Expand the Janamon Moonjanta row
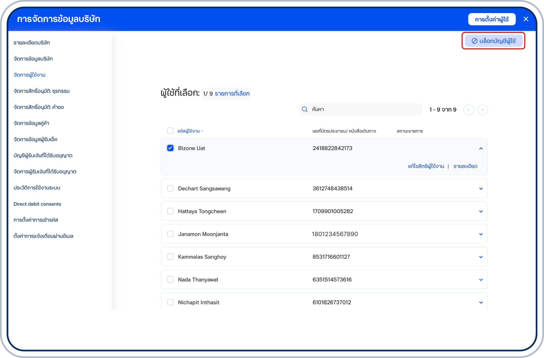Image resolution: width=544 pixels, height=358 pixels. 481,234
